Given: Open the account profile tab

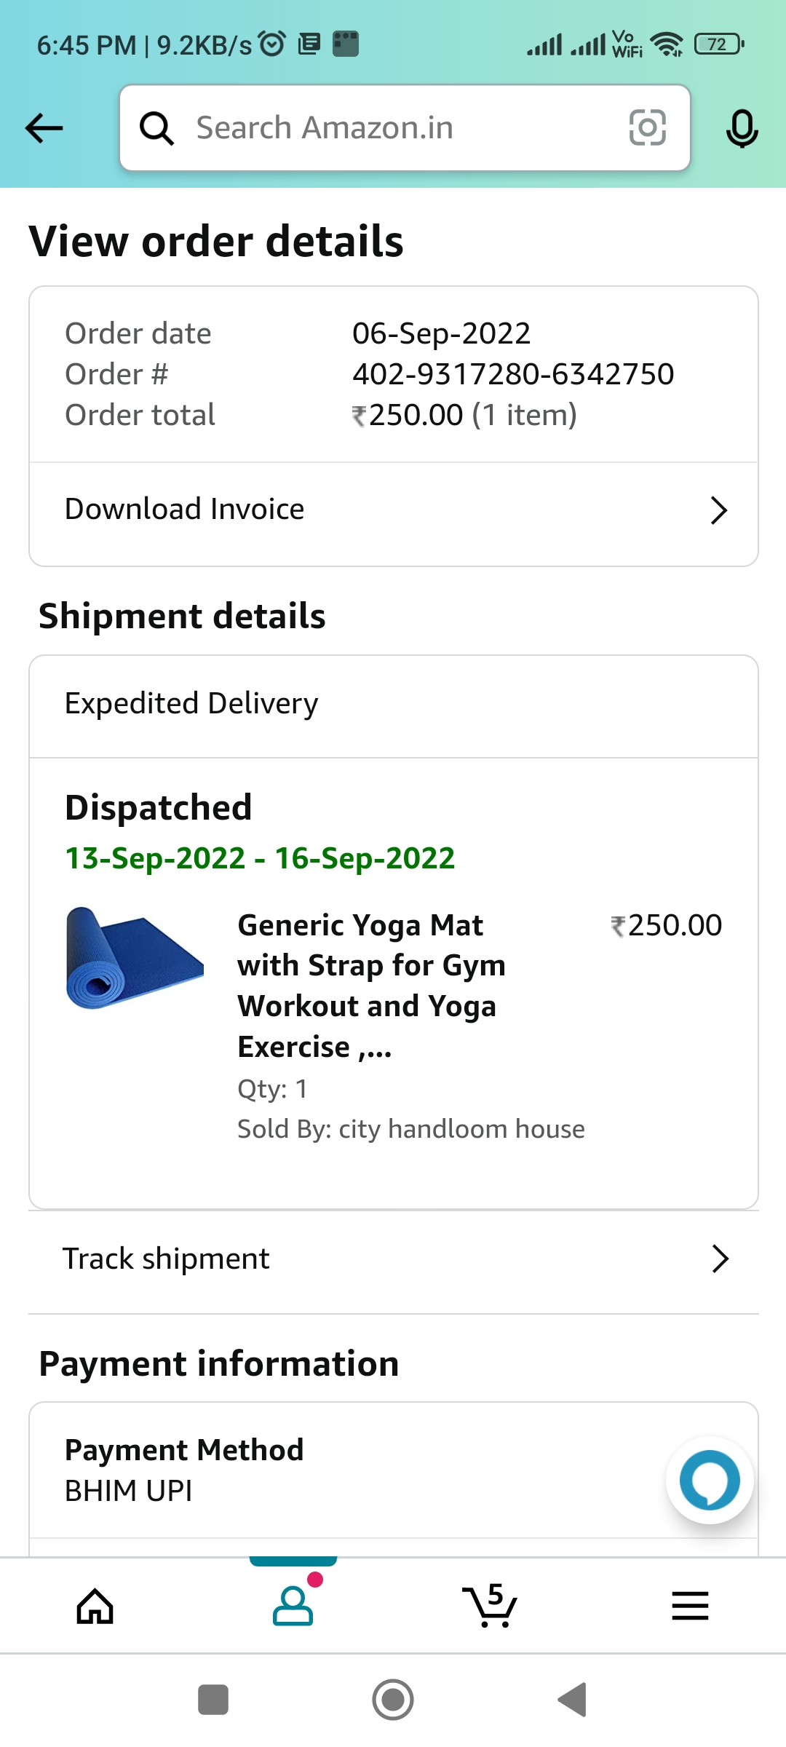Looking at the screenshot, I should point(293,1606).
